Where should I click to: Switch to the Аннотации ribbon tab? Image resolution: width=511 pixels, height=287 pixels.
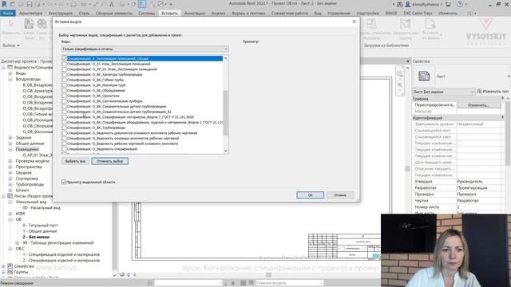point(195,14)
